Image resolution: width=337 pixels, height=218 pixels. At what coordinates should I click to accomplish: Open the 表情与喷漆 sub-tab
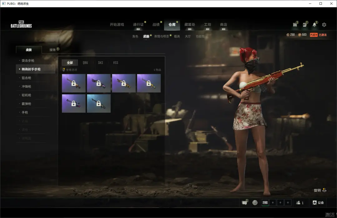(161, 36)
